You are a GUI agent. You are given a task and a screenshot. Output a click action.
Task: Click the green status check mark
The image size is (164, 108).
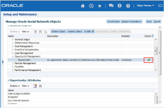pos(149,60)
